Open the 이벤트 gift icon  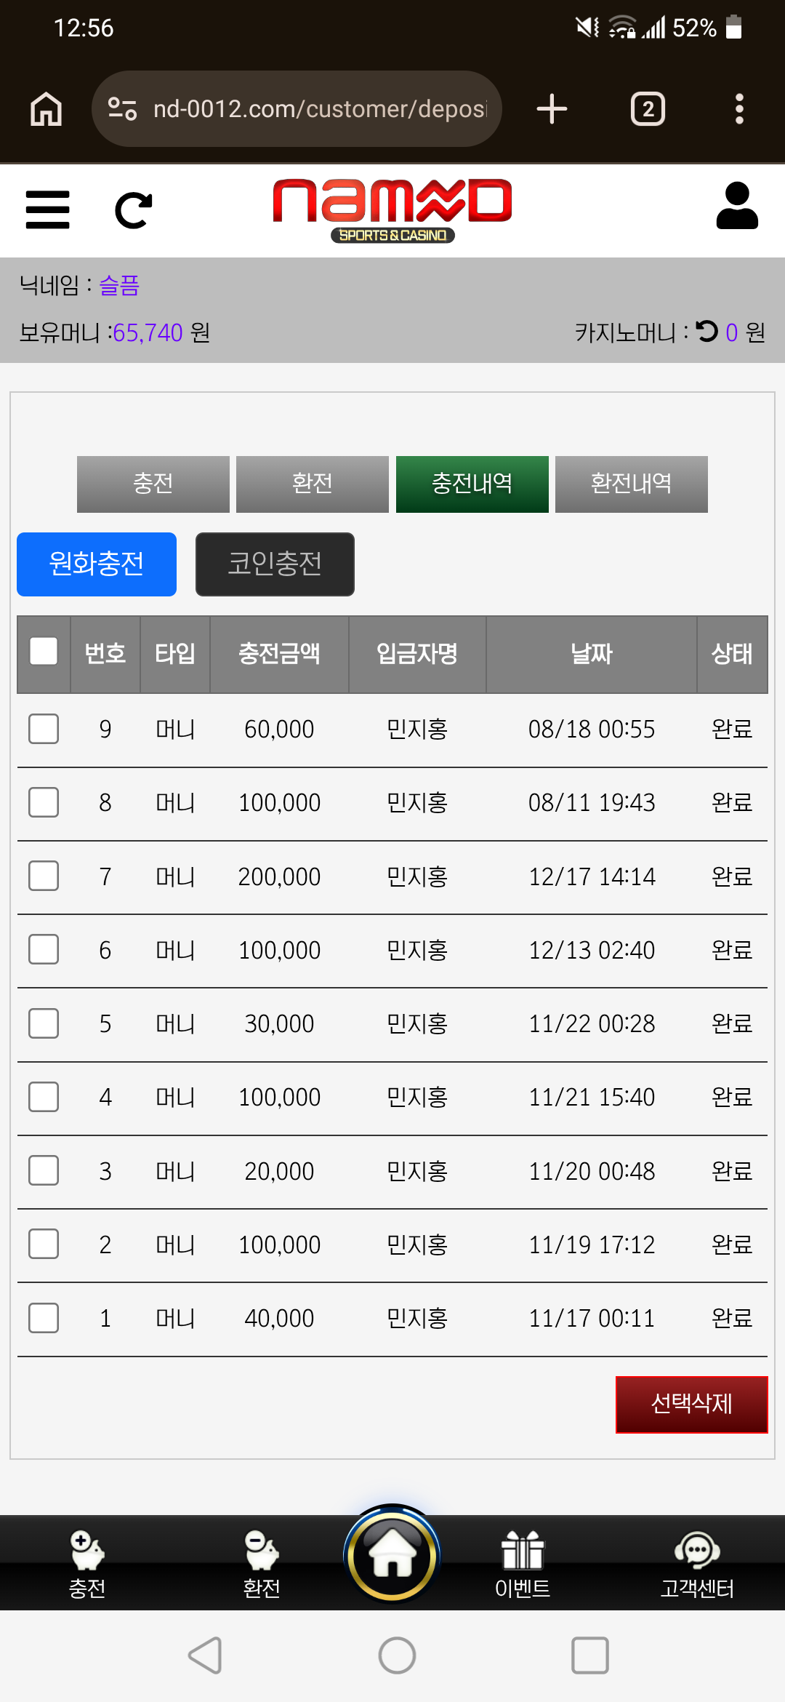(x=523, y=1550)
